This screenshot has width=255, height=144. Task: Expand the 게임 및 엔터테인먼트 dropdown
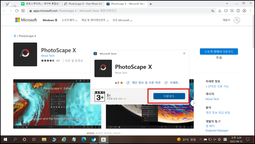click(95, 20)
